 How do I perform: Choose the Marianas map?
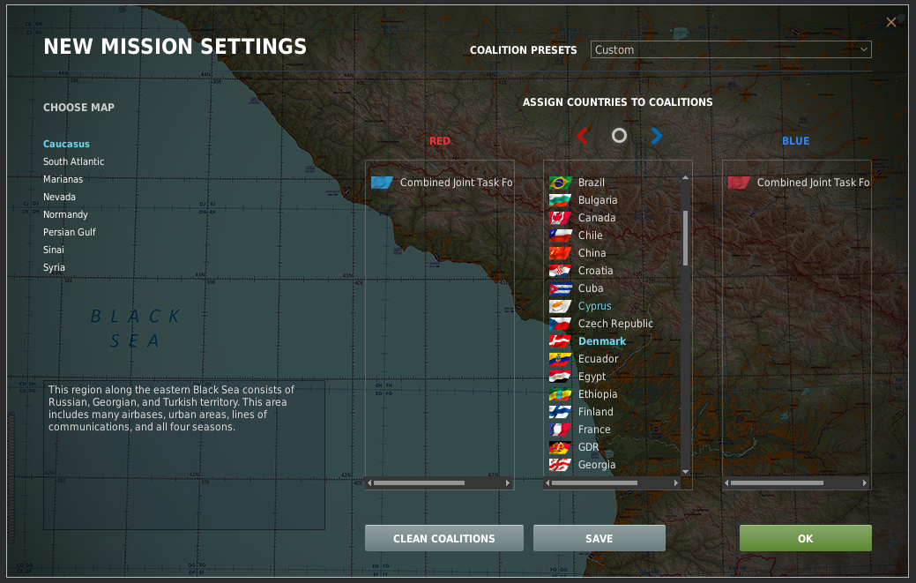click(x=63, y=179)
